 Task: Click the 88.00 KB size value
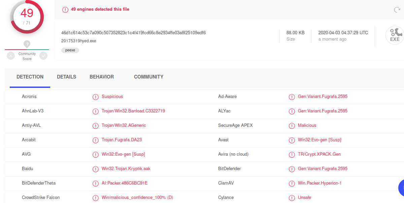click(296, 33)
